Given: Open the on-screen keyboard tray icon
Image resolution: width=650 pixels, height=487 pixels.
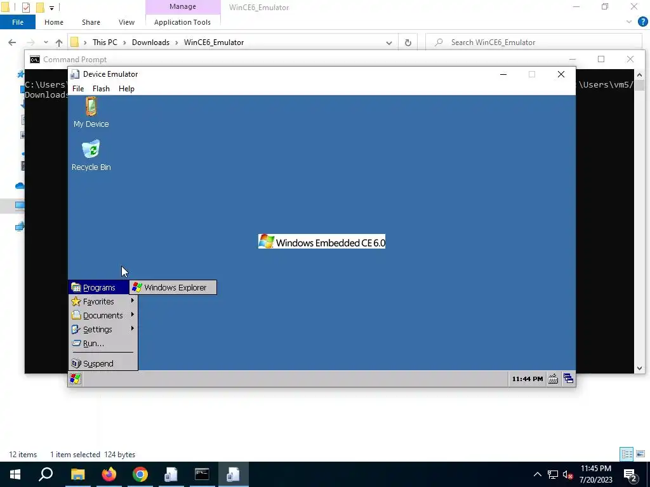Looking at the screenshot, I should click(553, 379).
